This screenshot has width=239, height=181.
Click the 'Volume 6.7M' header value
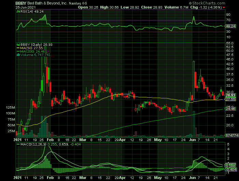[177, 7]
